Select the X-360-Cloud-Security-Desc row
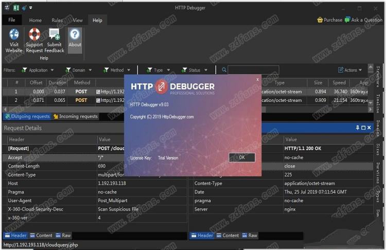This screenshot has height=250, width=386. click(x=95, y=209)
